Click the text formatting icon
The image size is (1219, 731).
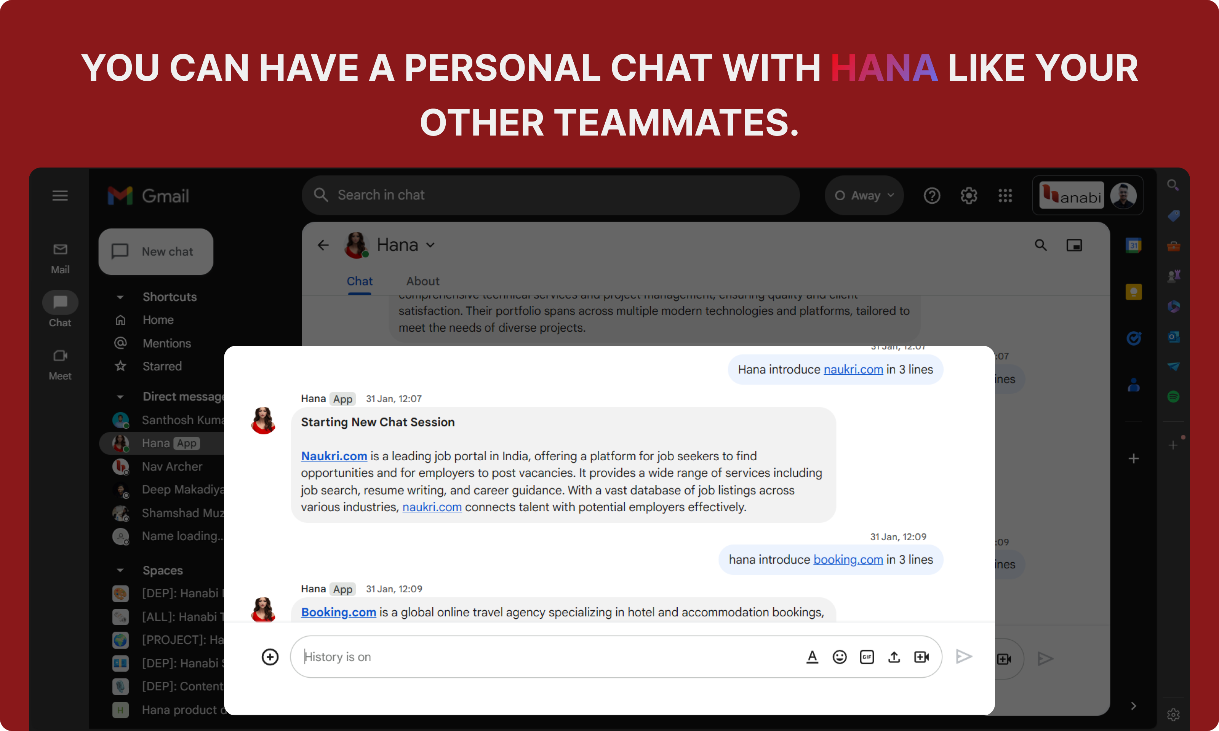[812, 657]
